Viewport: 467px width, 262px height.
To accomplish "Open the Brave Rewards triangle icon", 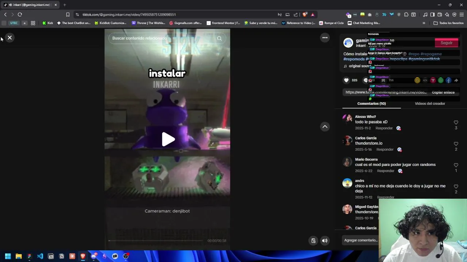I will click(x=313, y=15).
